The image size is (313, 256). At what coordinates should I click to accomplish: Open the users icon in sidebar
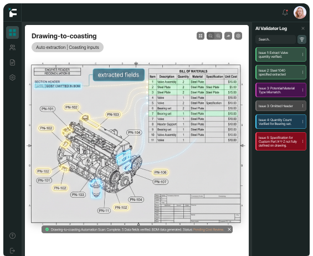(12, 47)
